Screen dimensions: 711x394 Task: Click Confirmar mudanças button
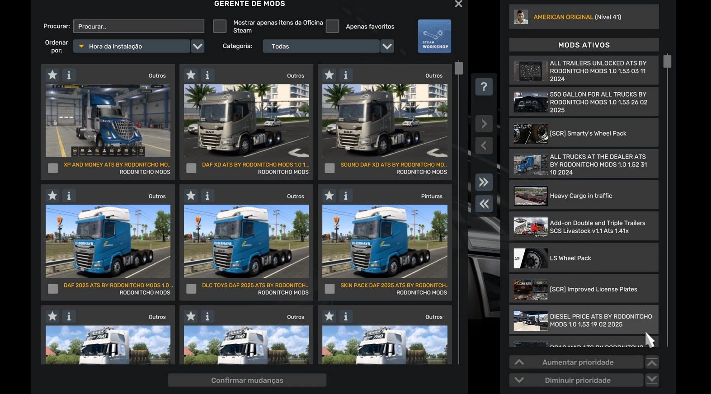coord(247,380)
